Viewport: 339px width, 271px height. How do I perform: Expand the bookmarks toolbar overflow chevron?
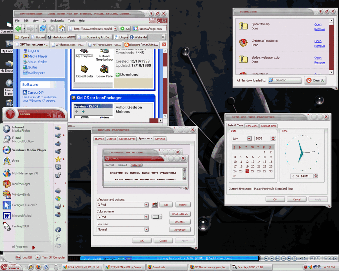click(164, 37)
